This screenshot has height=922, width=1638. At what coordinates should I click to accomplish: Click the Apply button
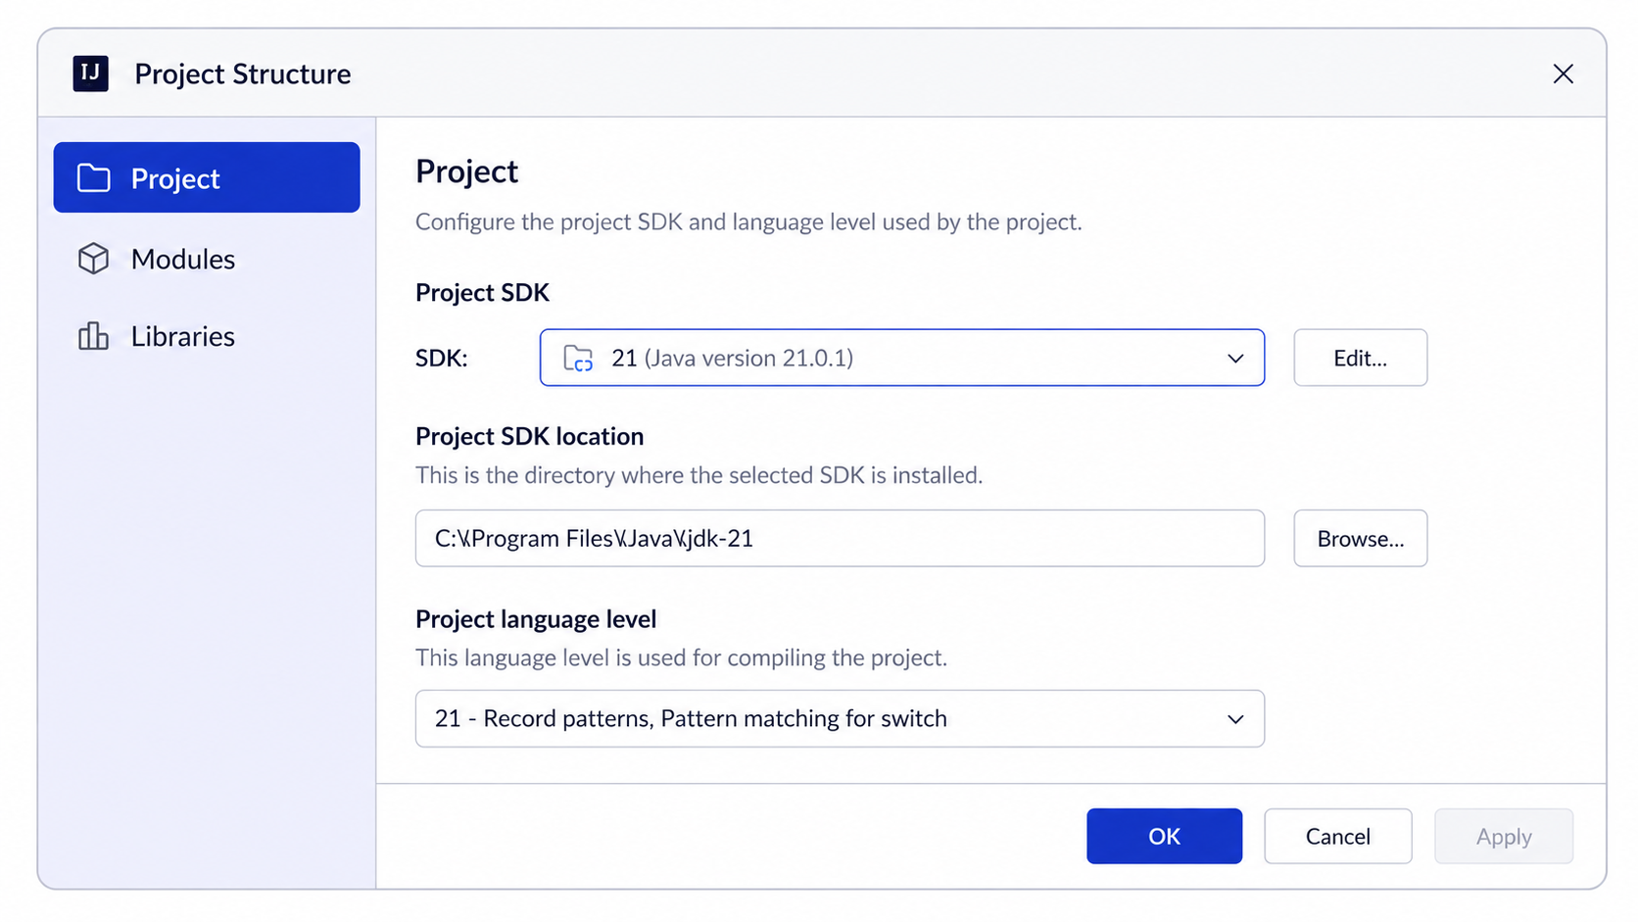[1504, 836]
